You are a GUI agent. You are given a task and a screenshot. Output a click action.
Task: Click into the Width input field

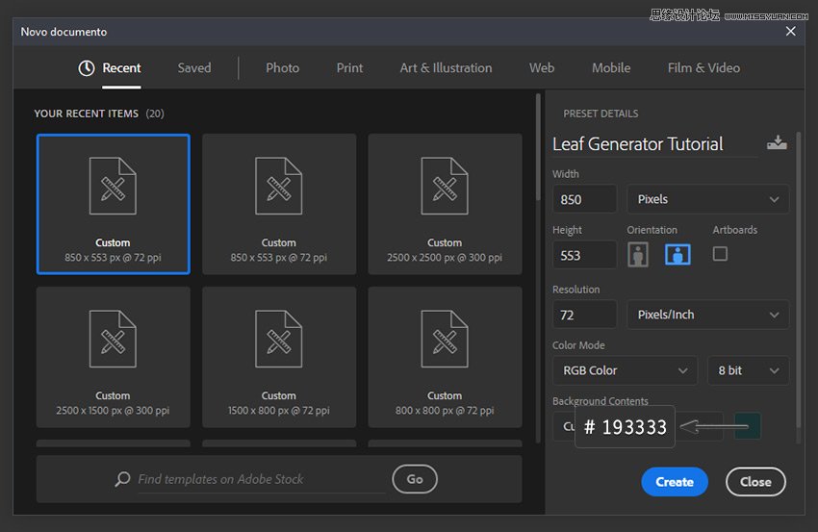click(x=584, y=199)
